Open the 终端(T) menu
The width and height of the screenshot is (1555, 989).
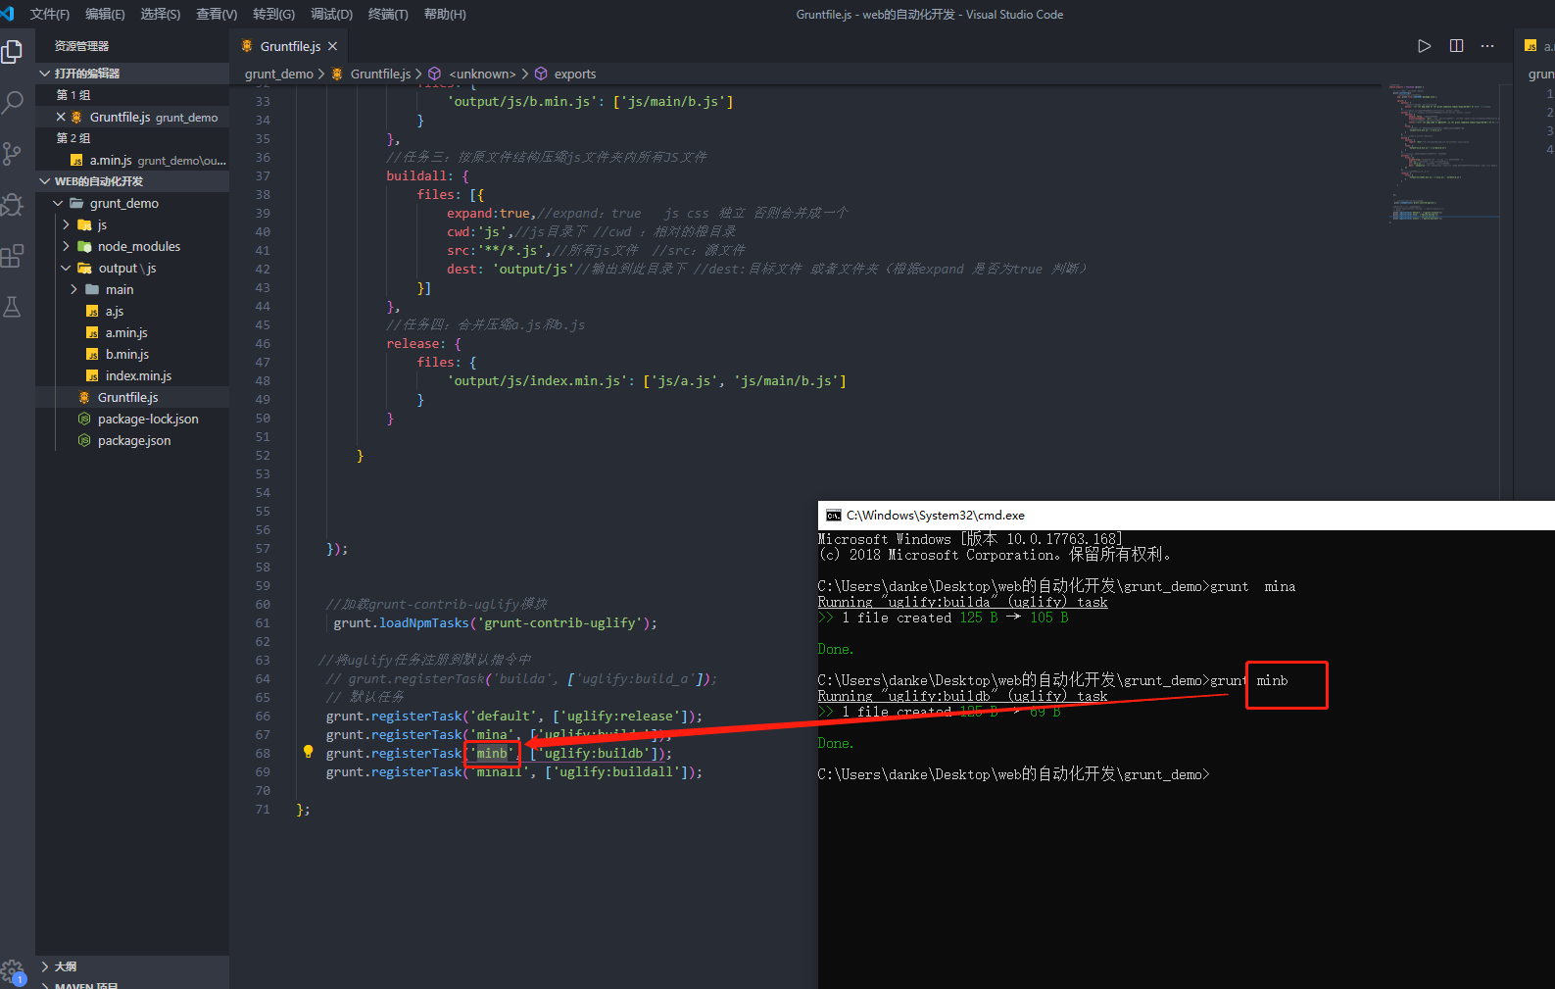(x=388, y=14)
